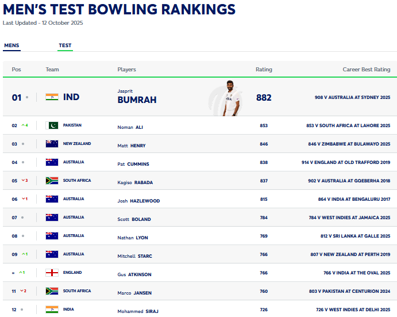
Task: Click South Africa flag in Marco Jansen's row
Action: coord(52,291)
